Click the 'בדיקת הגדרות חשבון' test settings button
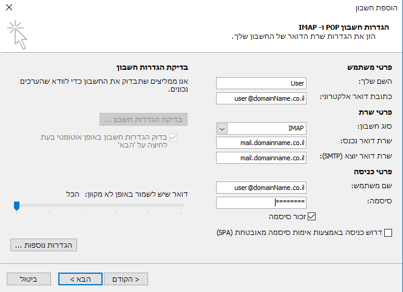 143,120
